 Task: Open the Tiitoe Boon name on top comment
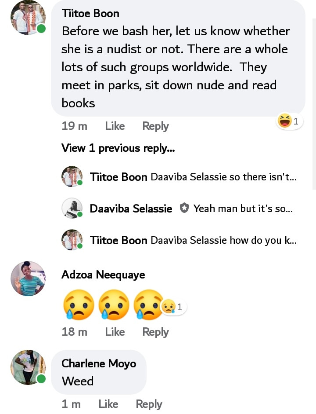[90, 13]
